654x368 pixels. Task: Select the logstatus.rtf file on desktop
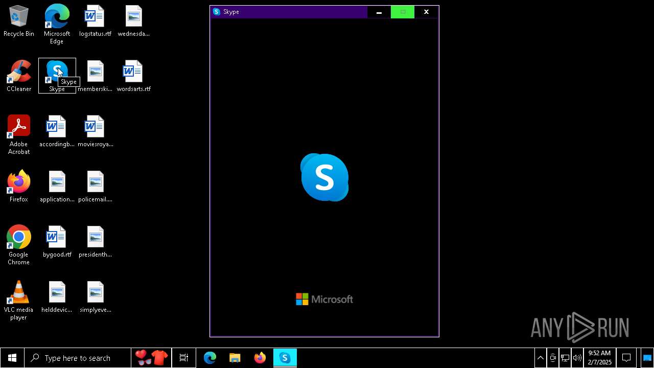(x=95, y=21)
